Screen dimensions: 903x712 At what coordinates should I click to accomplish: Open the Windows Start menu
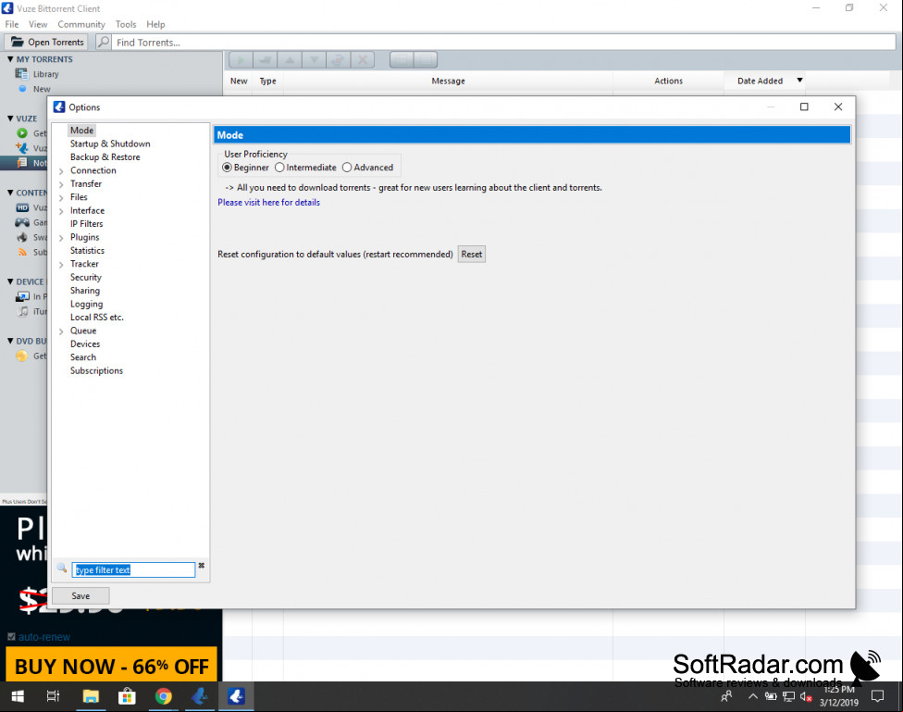[18, 696]
